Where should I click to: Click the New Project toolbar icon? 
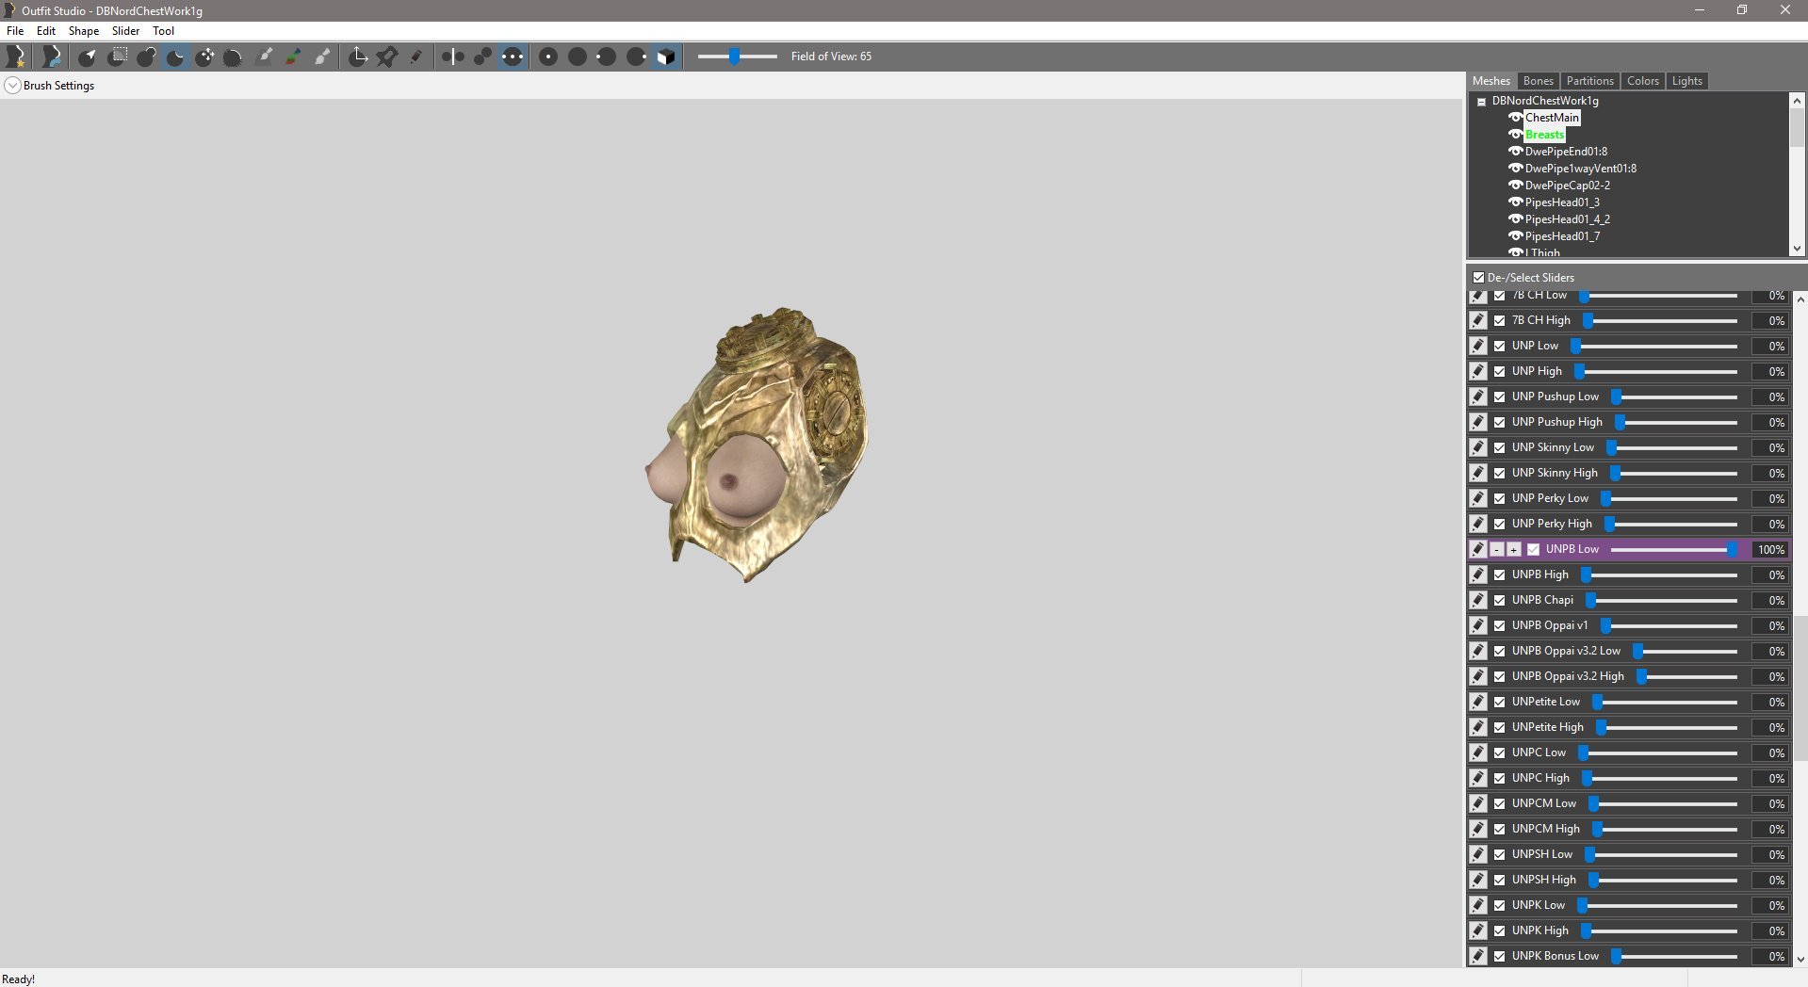coord(16,57)
